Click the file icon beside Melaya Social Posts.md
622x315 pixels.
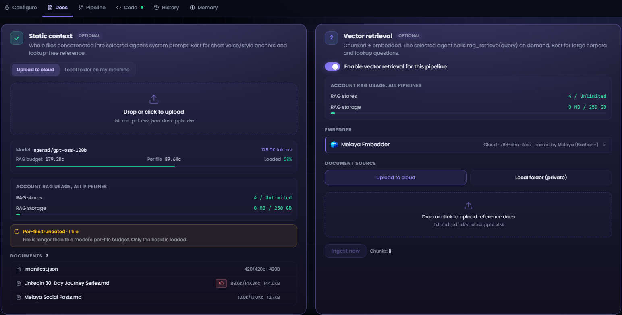coord(19,297)
